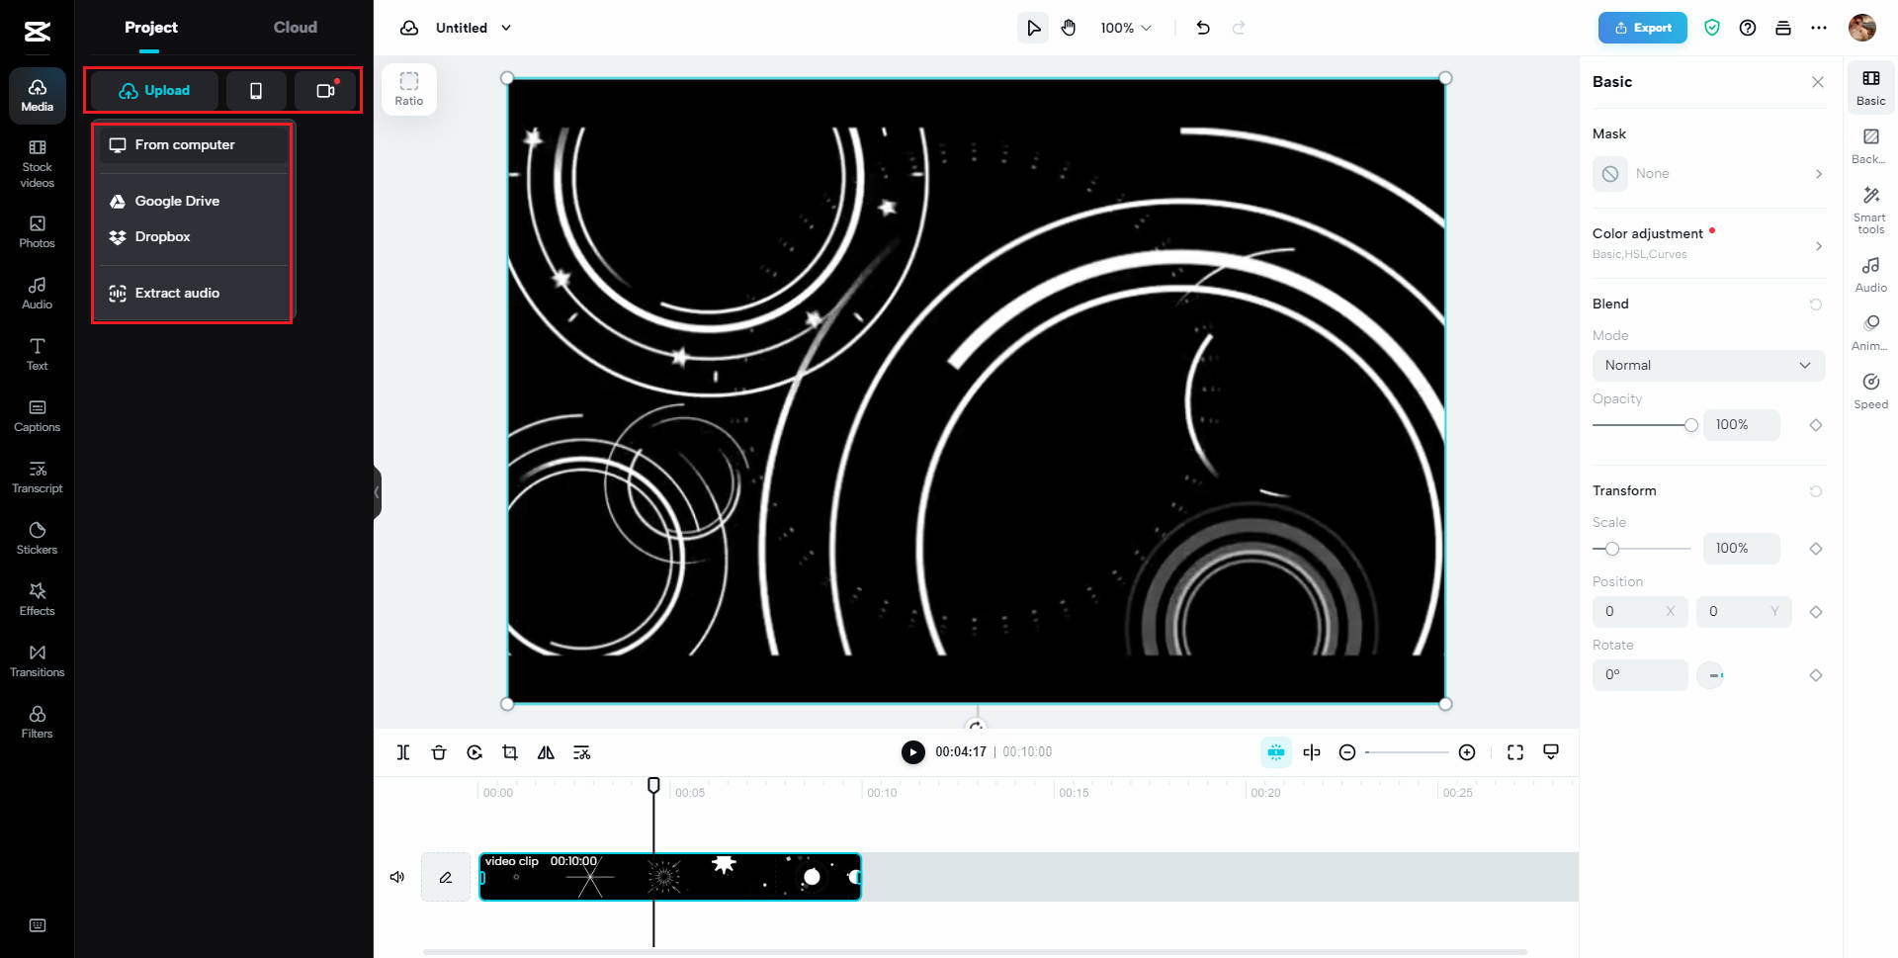Select the video clip on timeline
This screenshot has width=1898, height=958.
click(x=670, y=877)
